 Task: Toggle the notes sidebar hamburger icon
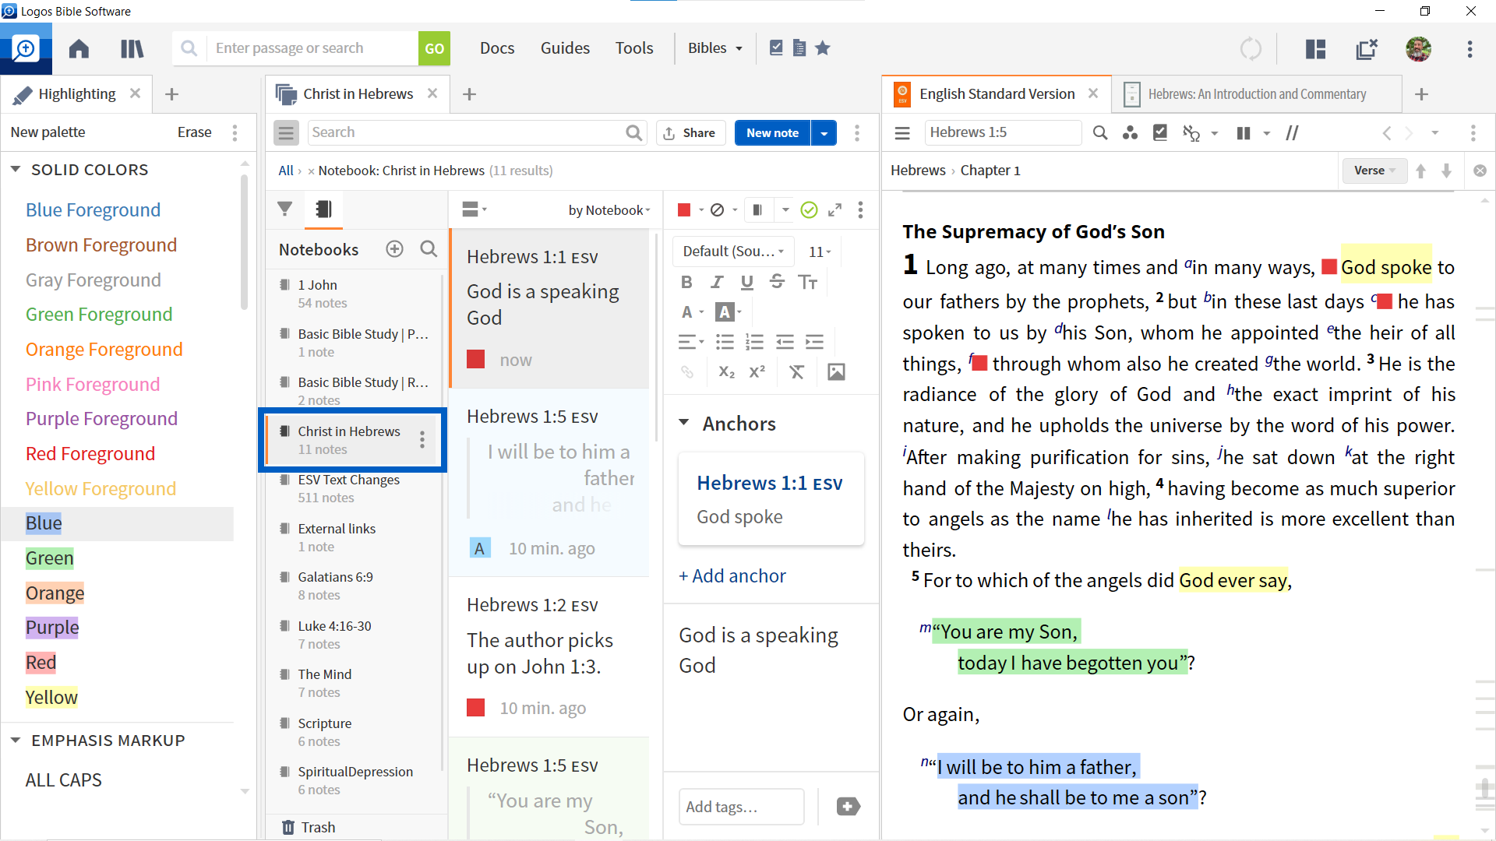click(286, 132)
